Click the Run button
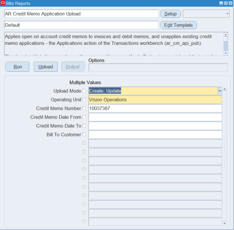Screen dimensions: 234x230 [17, 67]
